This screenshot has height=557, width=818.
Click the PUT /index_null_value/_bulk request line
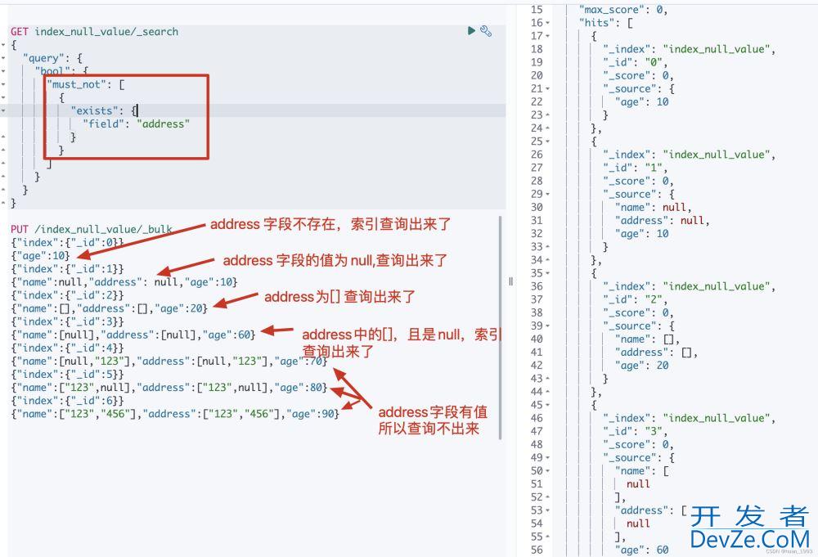click(92, 229)
